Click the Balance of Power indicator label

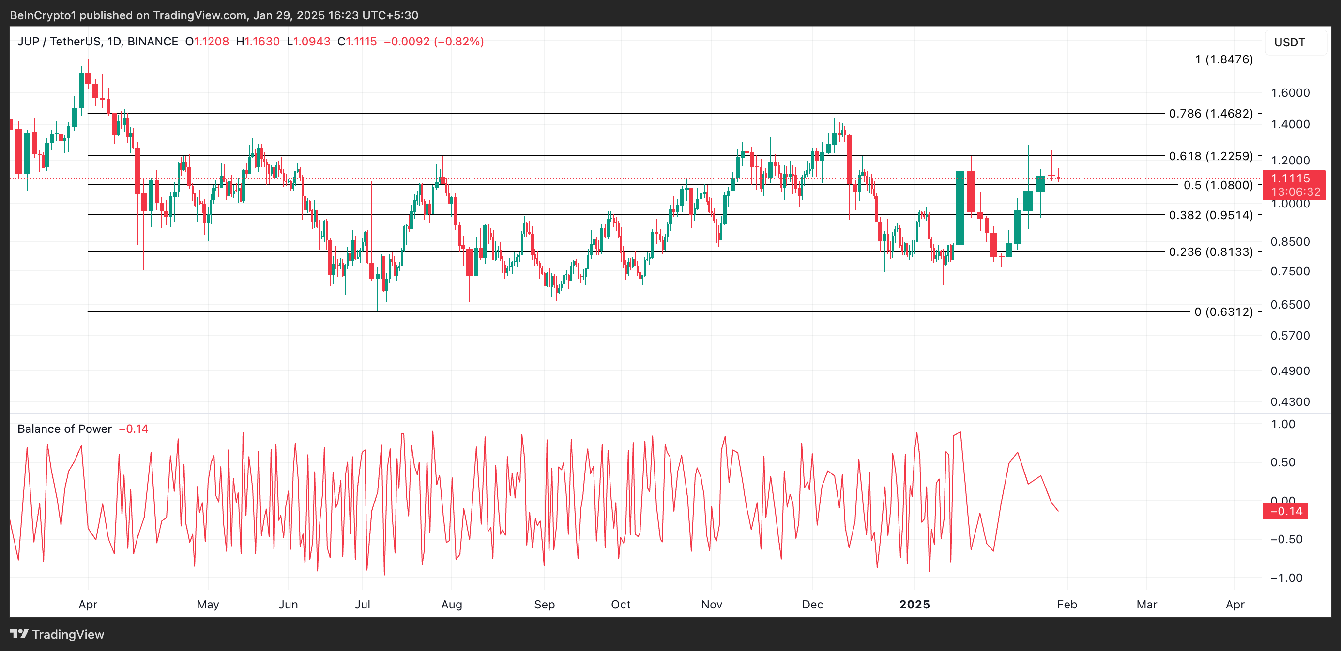point(64,429)
